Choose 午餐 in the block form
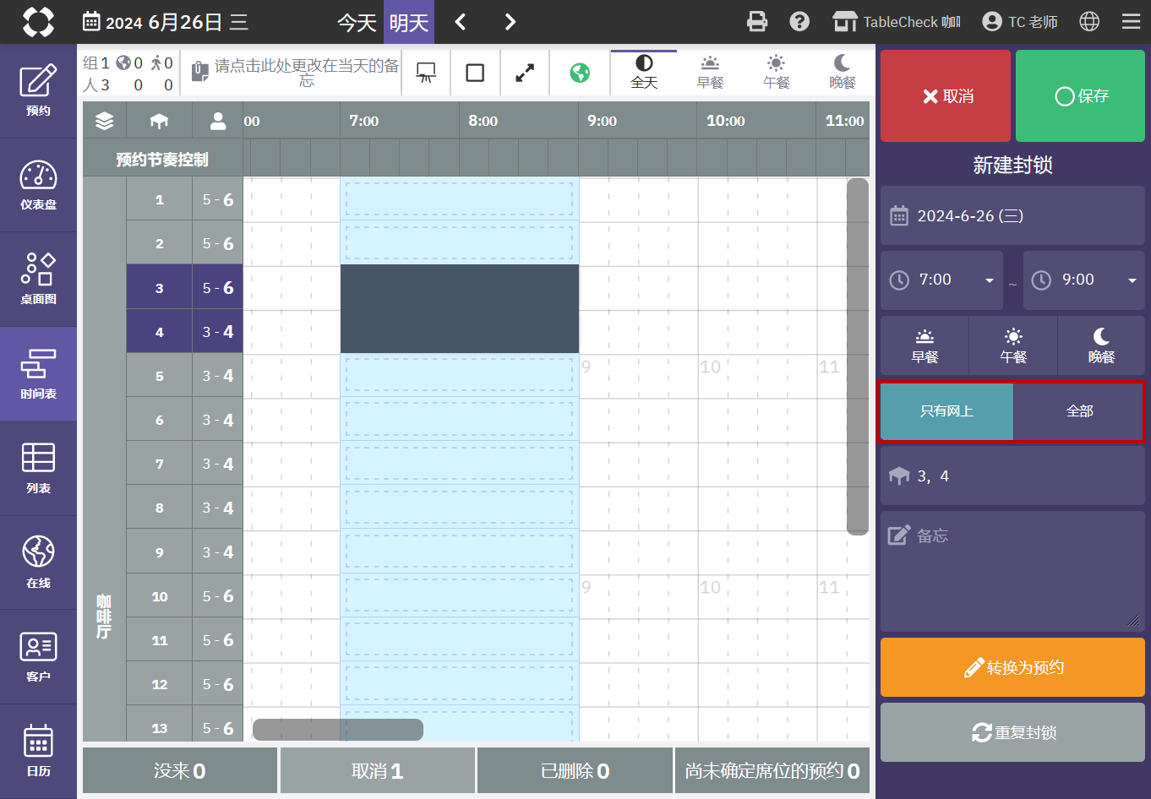The image size is (1151, 799). tap(1013, 345)
